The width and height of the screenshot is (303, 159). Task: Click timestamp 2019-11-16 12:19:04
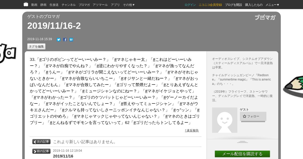tap(67, 151)
